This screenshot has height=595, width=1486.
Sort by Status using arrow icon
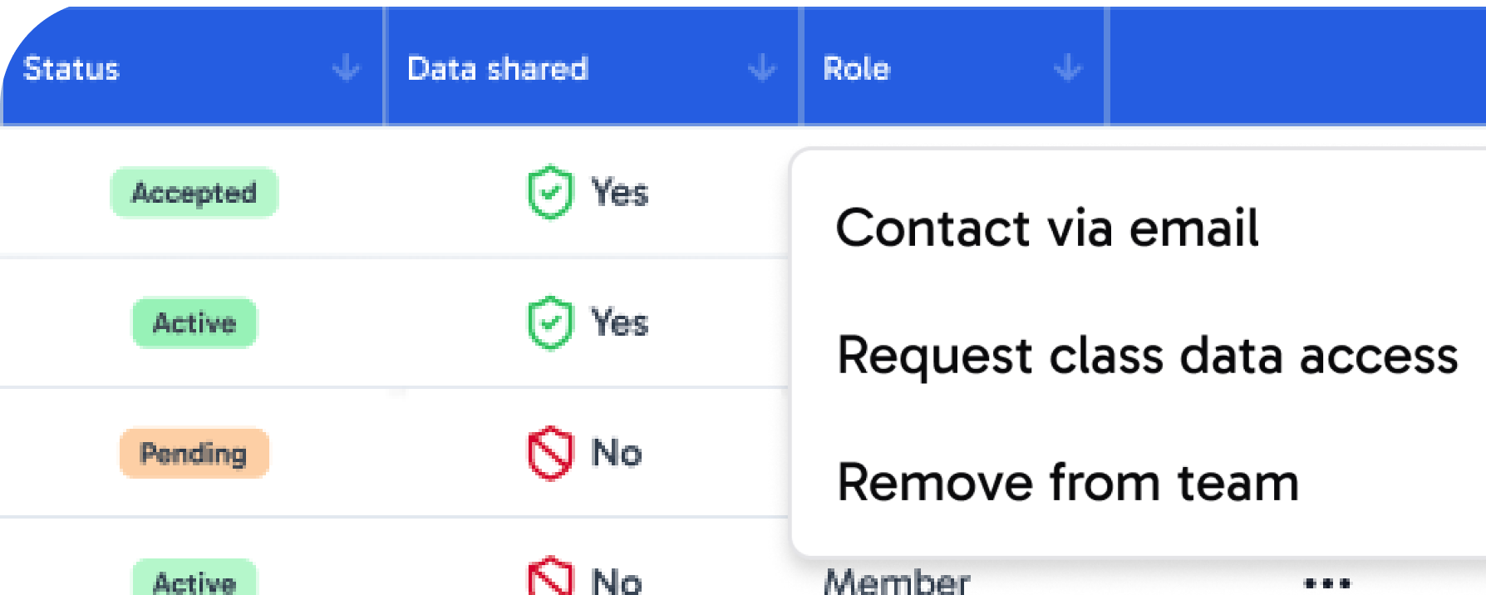point(346,69)
